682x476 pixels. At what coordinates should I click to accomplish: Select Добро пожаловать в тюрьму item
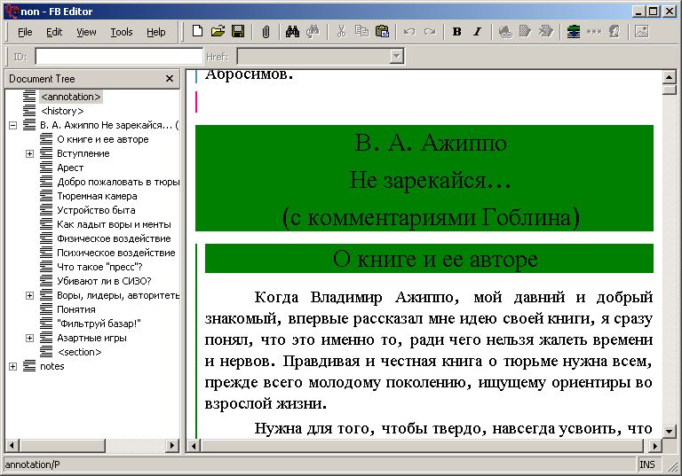118,182
